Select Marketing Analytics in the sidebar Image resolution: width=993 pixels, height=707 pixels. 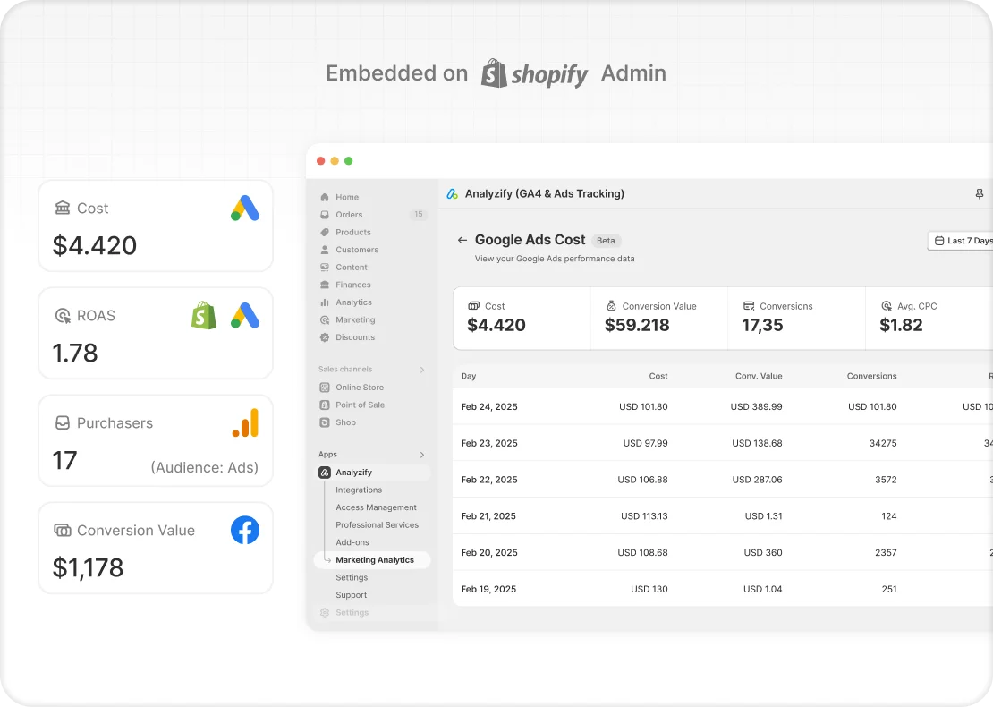click(x=374, y=560)
